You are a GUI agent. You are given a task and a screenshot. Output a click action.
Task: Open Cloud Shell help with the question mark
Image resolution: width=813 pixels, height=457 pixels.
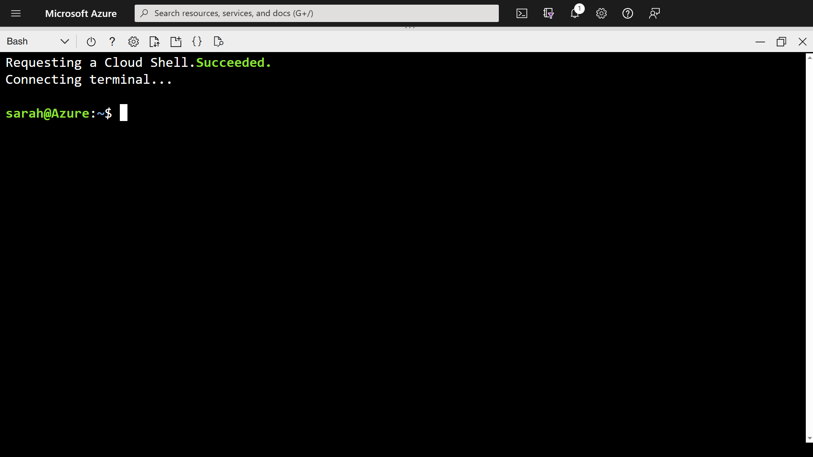[x=112, y=41]
